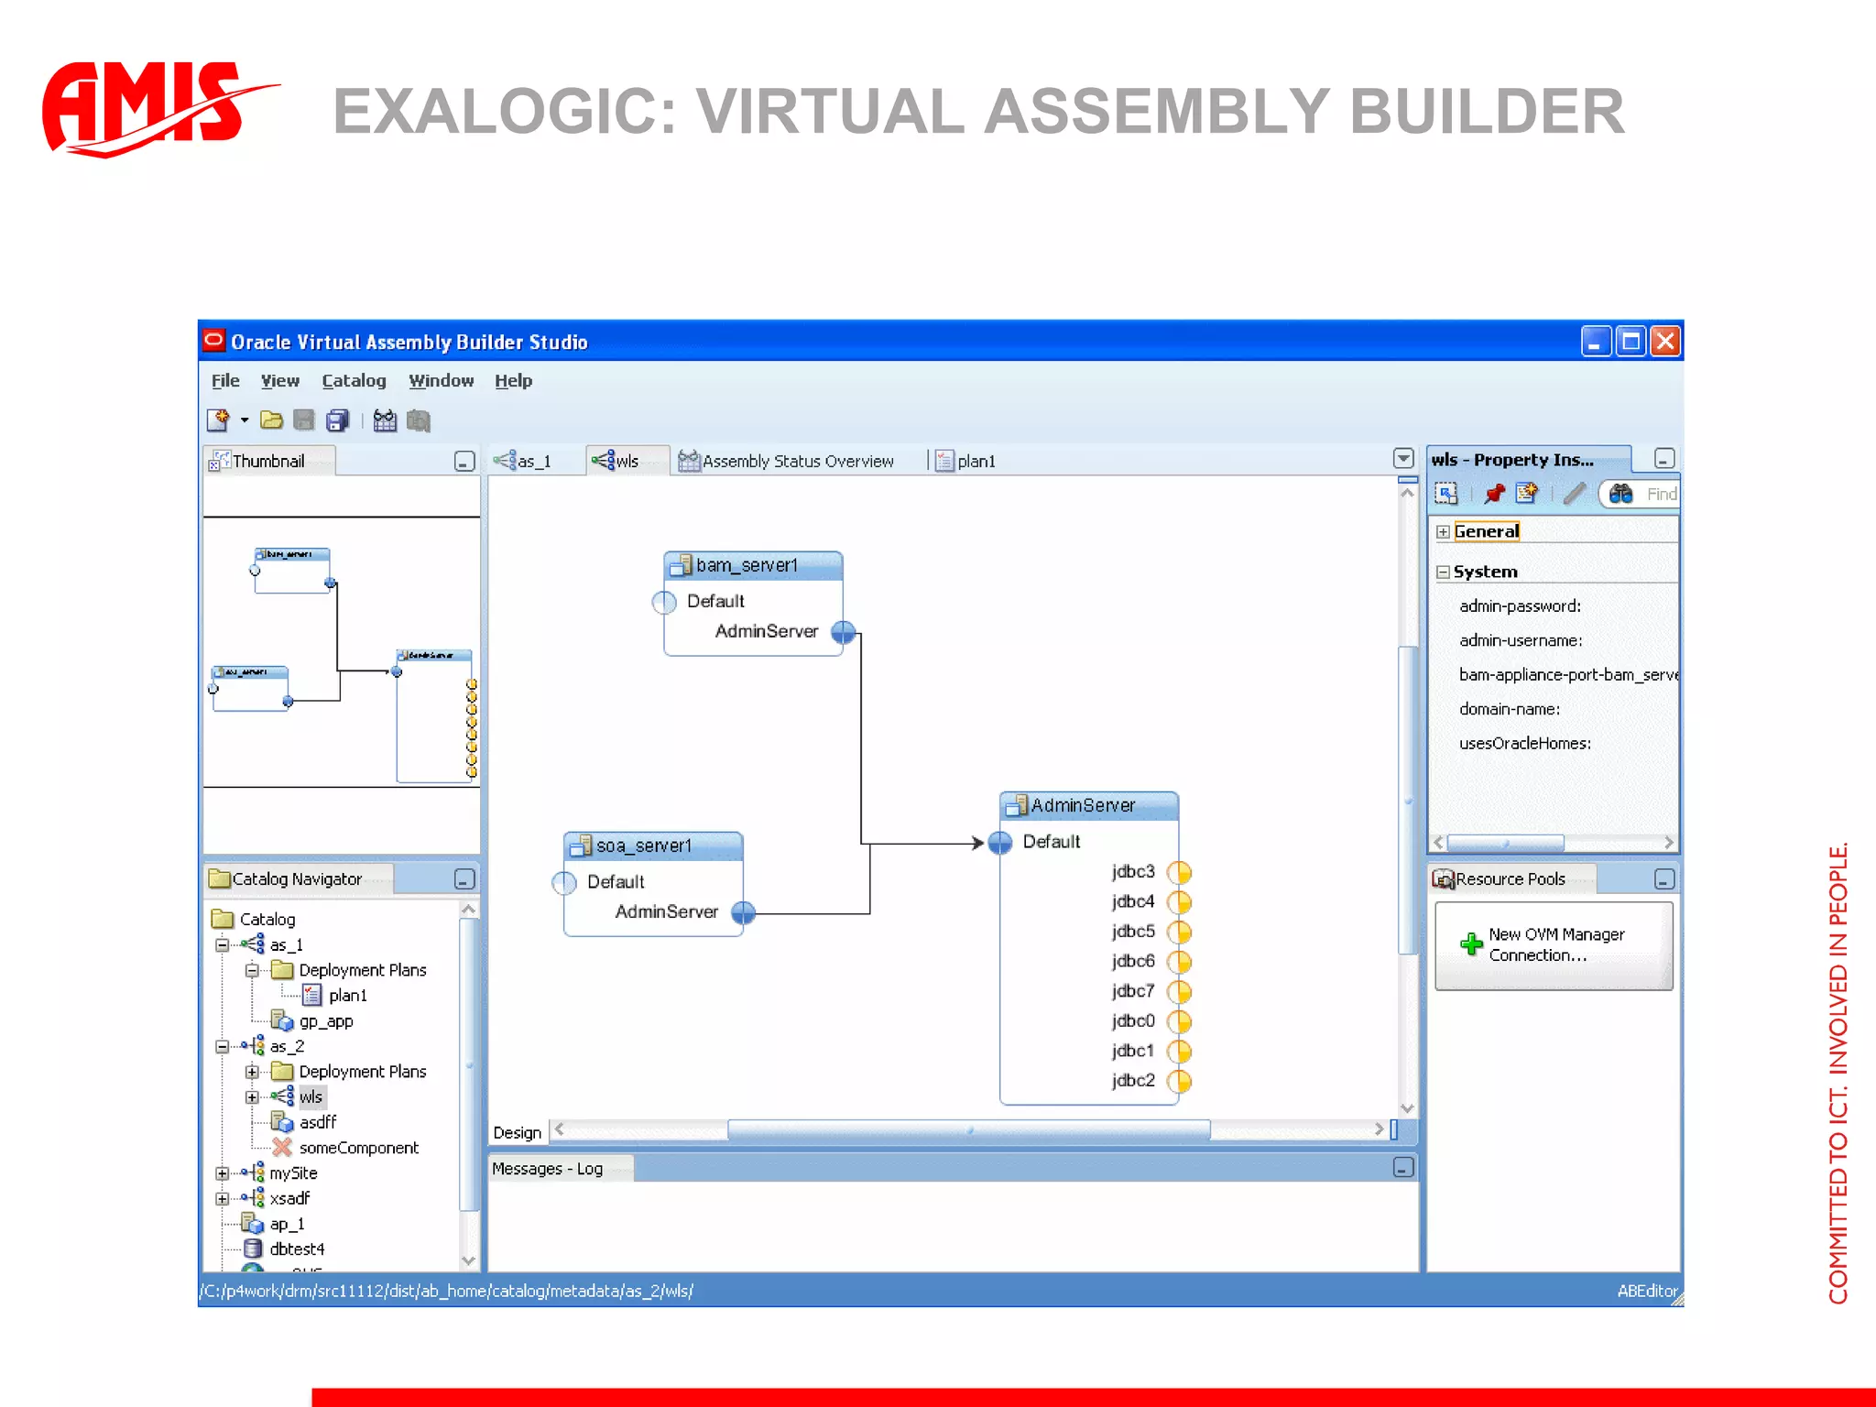Click the jdbc6 yellow output connector
This screenshot has height=1407, width=1876.
1180,962
